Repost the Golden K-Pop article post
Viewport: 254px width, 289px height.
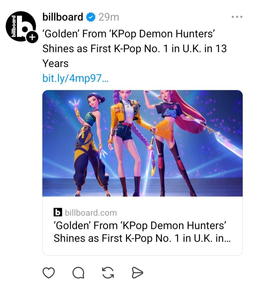108,273
